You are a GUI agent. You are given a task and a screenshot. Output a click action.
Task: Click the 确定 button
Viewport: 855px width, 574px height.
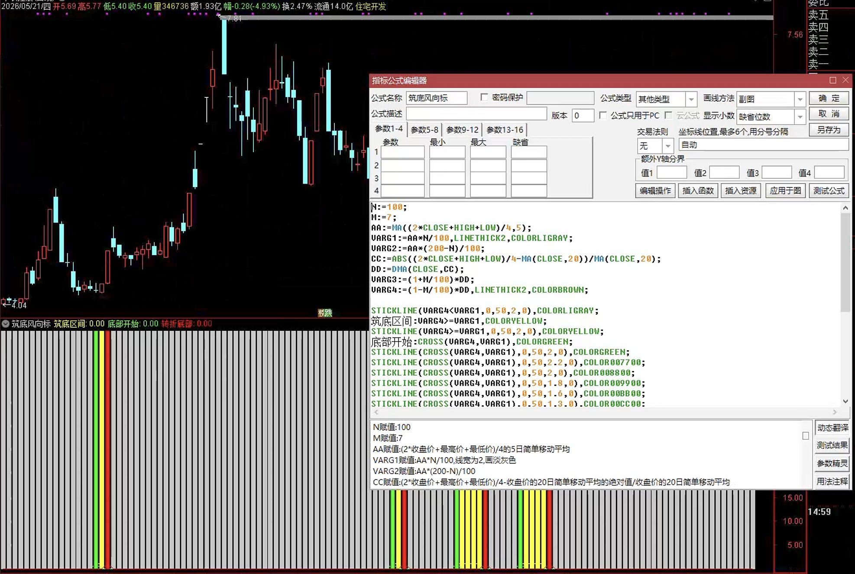point(829,98)
